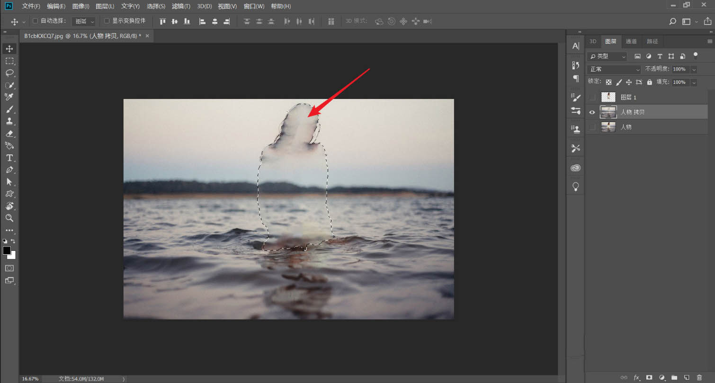Screen dimensions: 715x383
Task: Open the Move tool preset picker arrow
Action: (x=24, y=22)
